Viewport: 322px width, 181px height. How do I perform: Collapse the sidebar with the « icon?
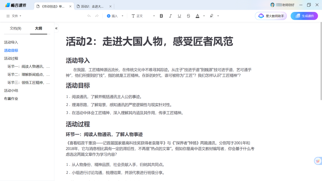pyautogui.click(x=56, y=28)
